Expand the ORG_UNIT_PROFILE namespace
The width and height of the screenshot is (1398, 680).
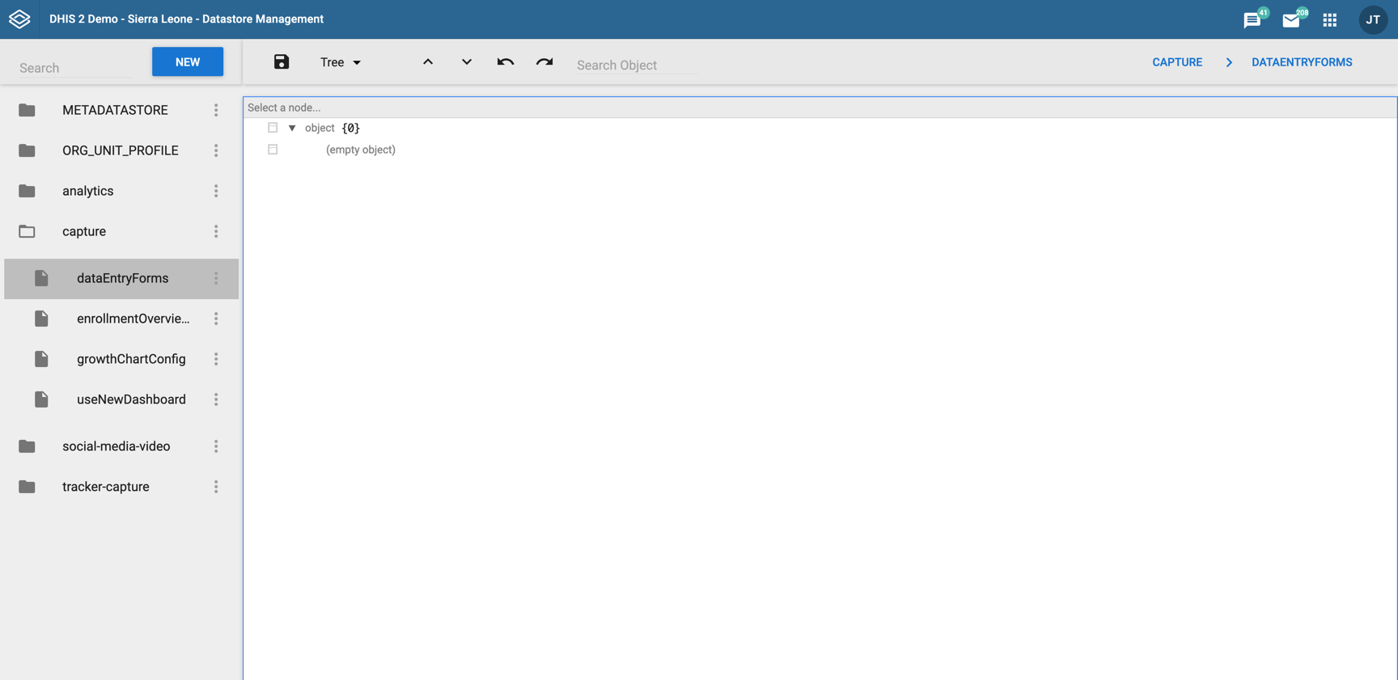121,150
